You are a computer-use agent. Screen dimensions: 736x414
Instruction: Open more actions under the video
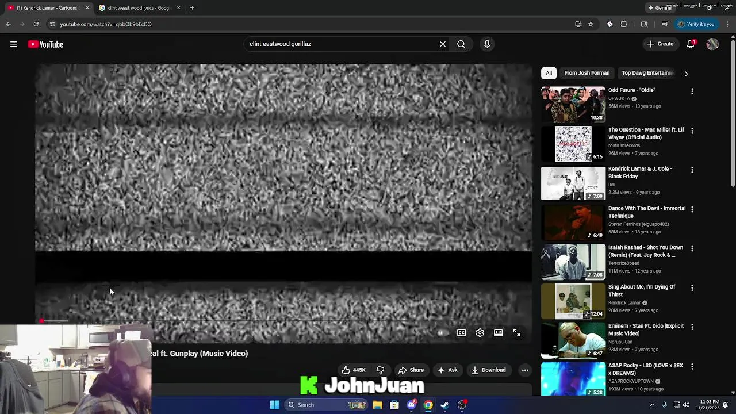525,370
